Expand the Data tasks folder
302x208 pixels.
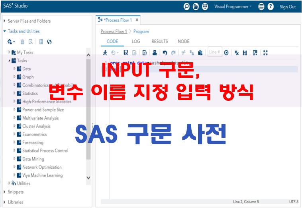(x=14, y=68)
